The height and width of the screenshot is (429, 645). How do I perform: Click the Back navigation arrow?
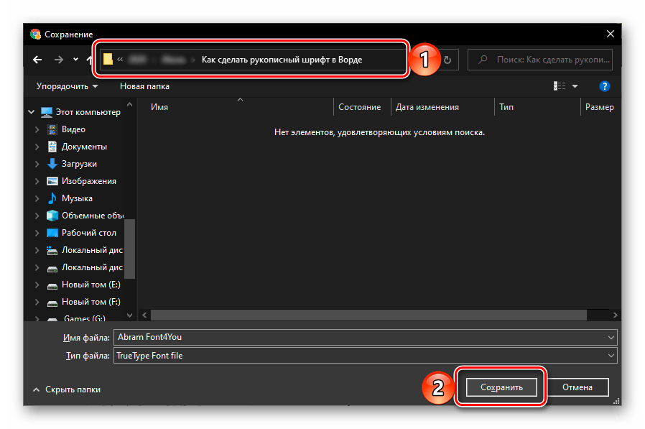[x=37, y=60]
